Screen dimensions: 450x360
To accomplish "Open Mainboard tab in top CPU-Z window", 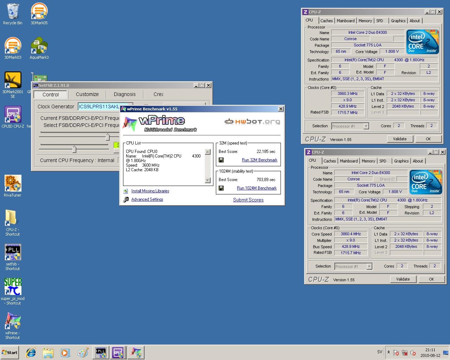I will tap(346, 21).
